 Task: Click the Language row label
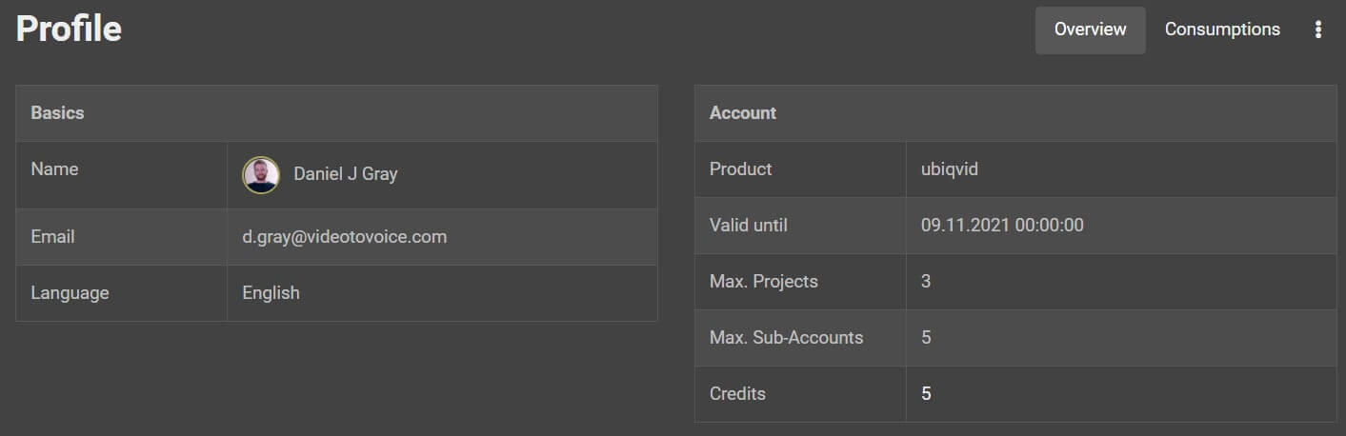70,293
